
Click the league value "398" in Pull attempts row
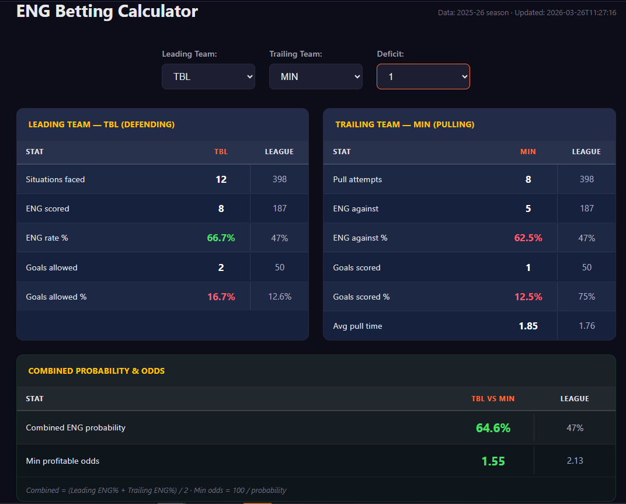pyautogui.click(x=586, y=179)
